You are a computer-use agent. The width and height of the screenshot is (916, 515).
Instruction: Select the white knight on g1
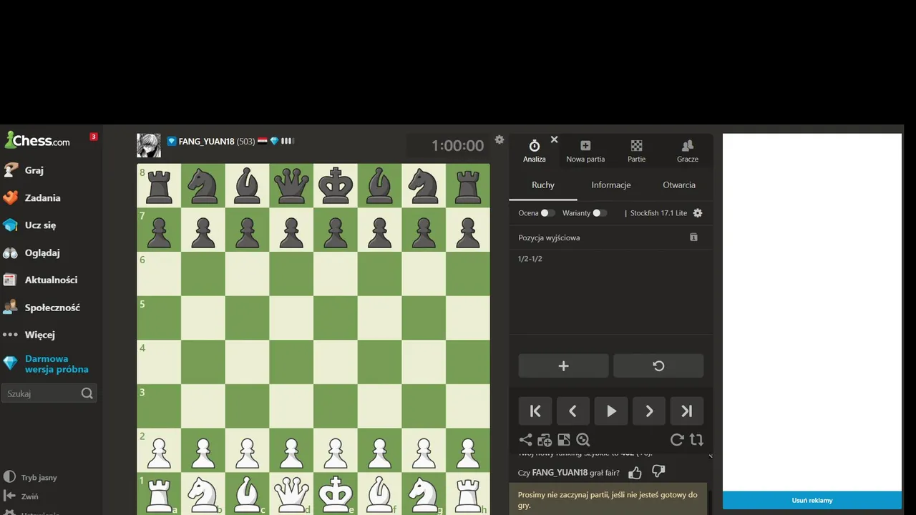click(424, 494)
